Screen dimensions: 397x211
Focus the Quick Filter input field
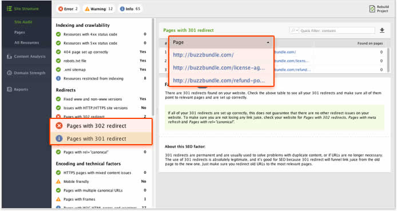[x=337, y=31]
